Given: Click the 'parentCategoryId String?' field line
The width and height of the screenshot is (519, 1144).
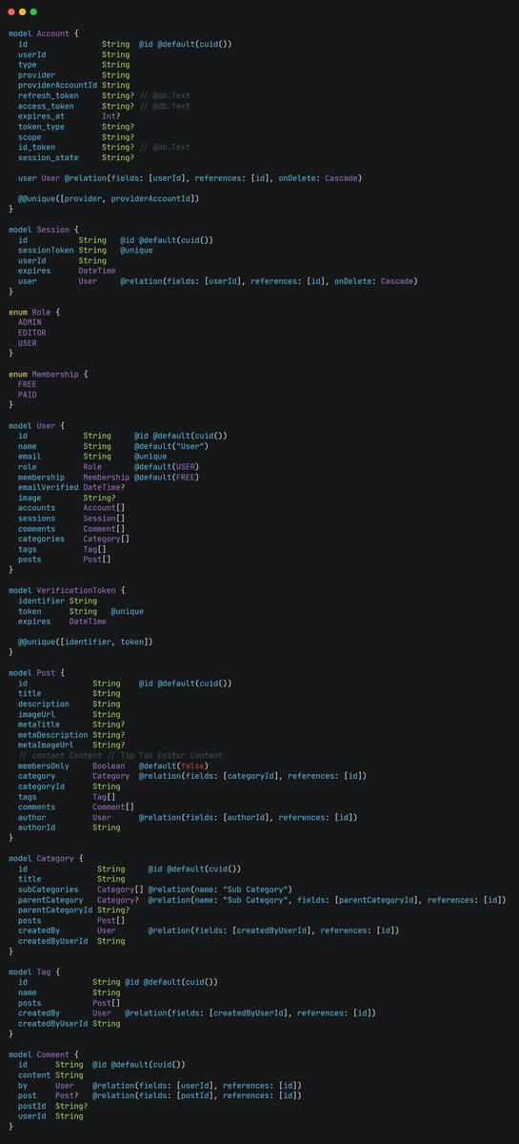Looking at the screenshot, I should click(x=74, y=910).
